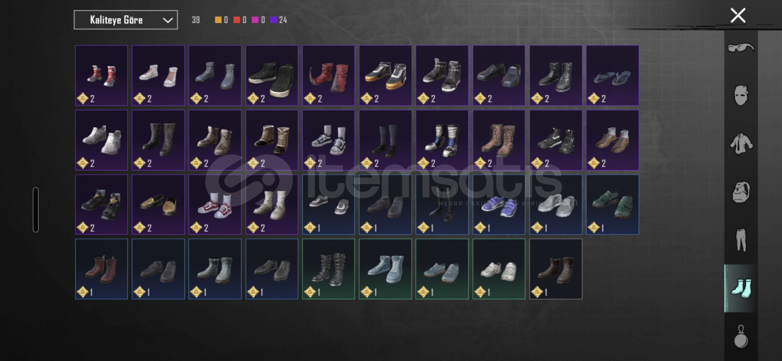The height and width of the screenshot is (361, 782).
Task: Select the highlighted shoes category icon
Action: click(x=741, y=288)
